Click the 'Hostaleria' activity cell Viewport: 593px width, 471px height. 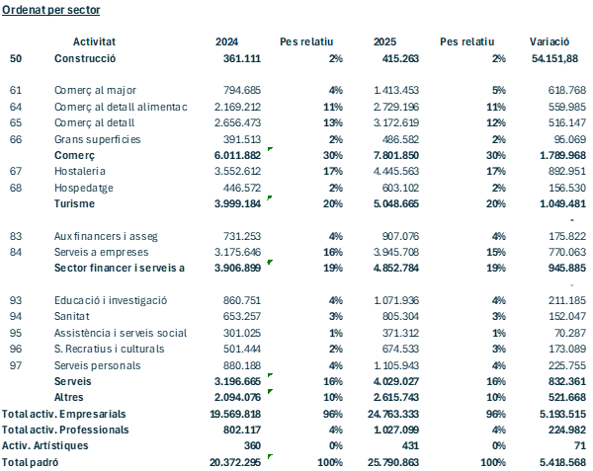click(x=79, y=171)
